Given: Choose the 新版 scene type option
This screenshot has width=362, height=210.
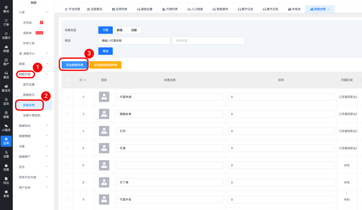Looking at the screenshot, I should click(119, 30).
